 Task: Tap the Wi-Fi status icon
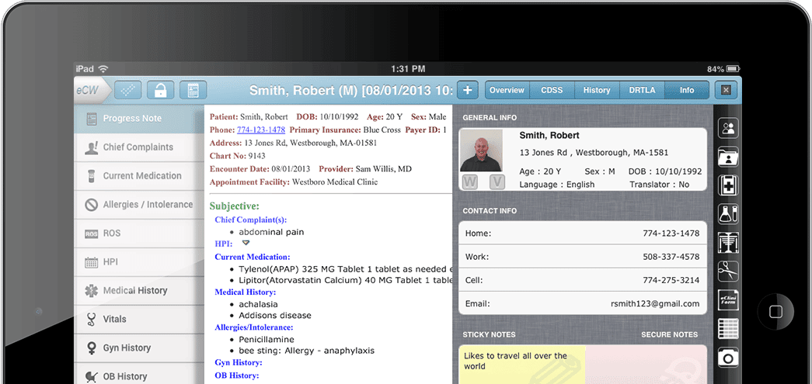tap(103, 69)
